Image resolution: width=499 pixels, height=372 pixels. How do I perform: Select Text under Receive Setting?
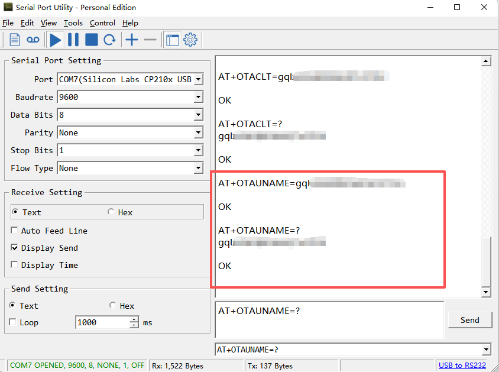[27, 212]
